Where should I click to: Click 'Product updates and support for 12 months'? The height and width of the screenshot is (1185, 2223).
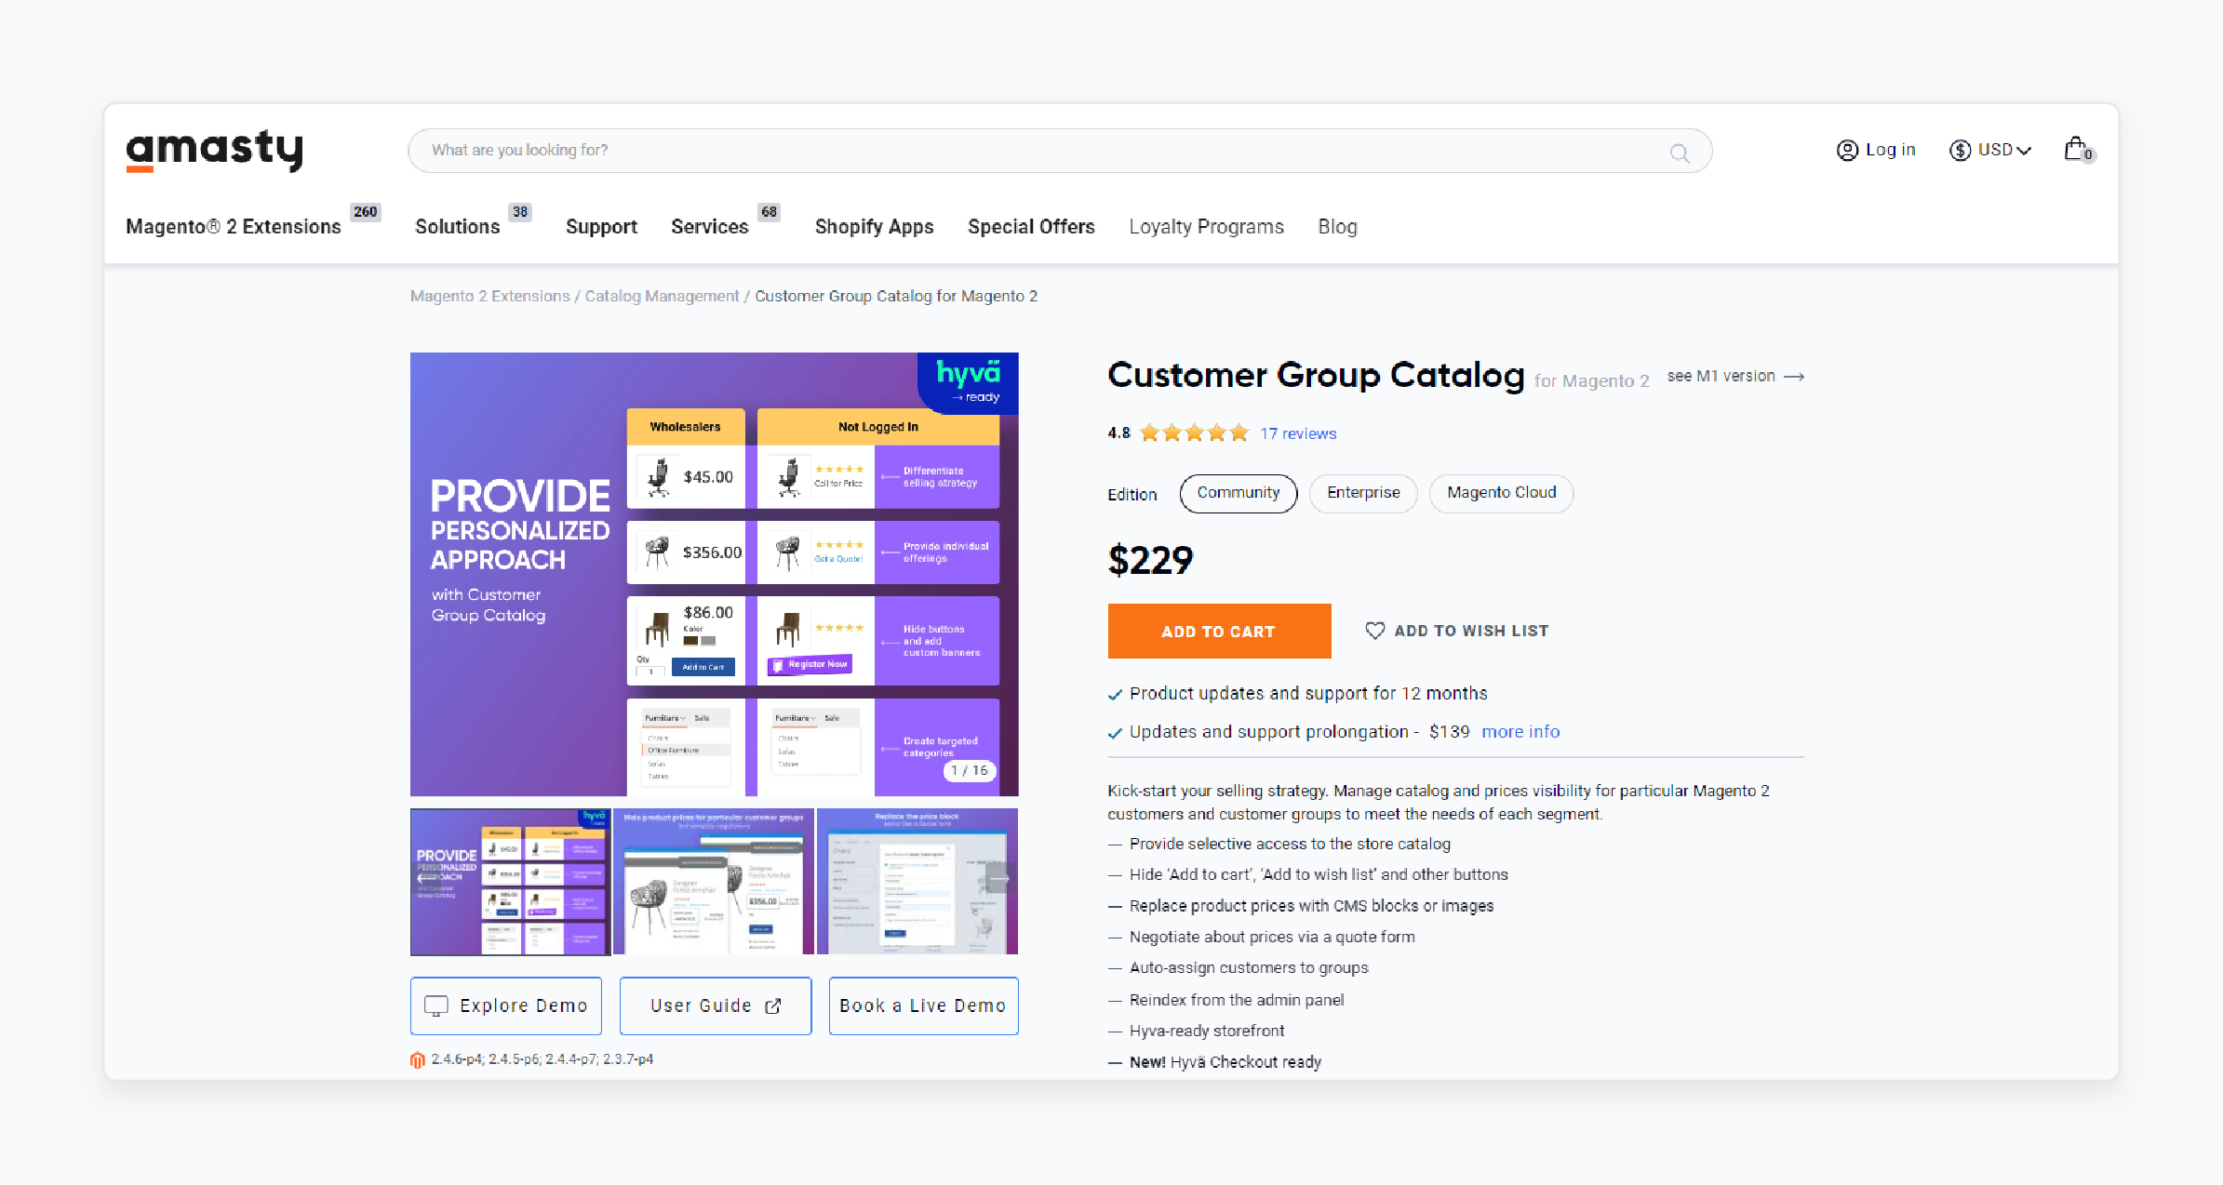coord(1308,694)
